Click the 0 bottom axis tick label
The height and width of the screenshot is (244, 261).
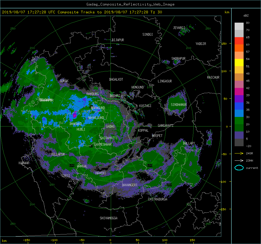coord(110,240)
